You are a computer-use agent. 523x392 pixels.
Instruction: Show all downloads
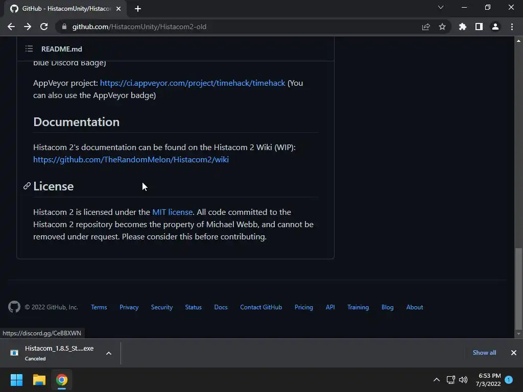(484, 353)
